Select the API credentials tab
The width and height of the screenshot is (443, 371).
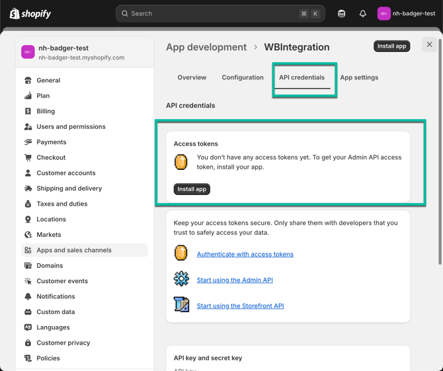pyautogui.click(x=302, y=77)
